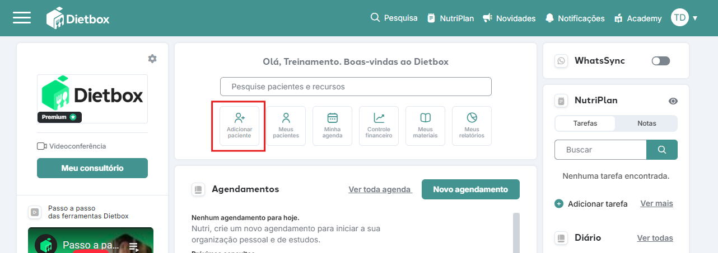
Task: Click Adicionar tarefa
Action: tap(591, 204)
